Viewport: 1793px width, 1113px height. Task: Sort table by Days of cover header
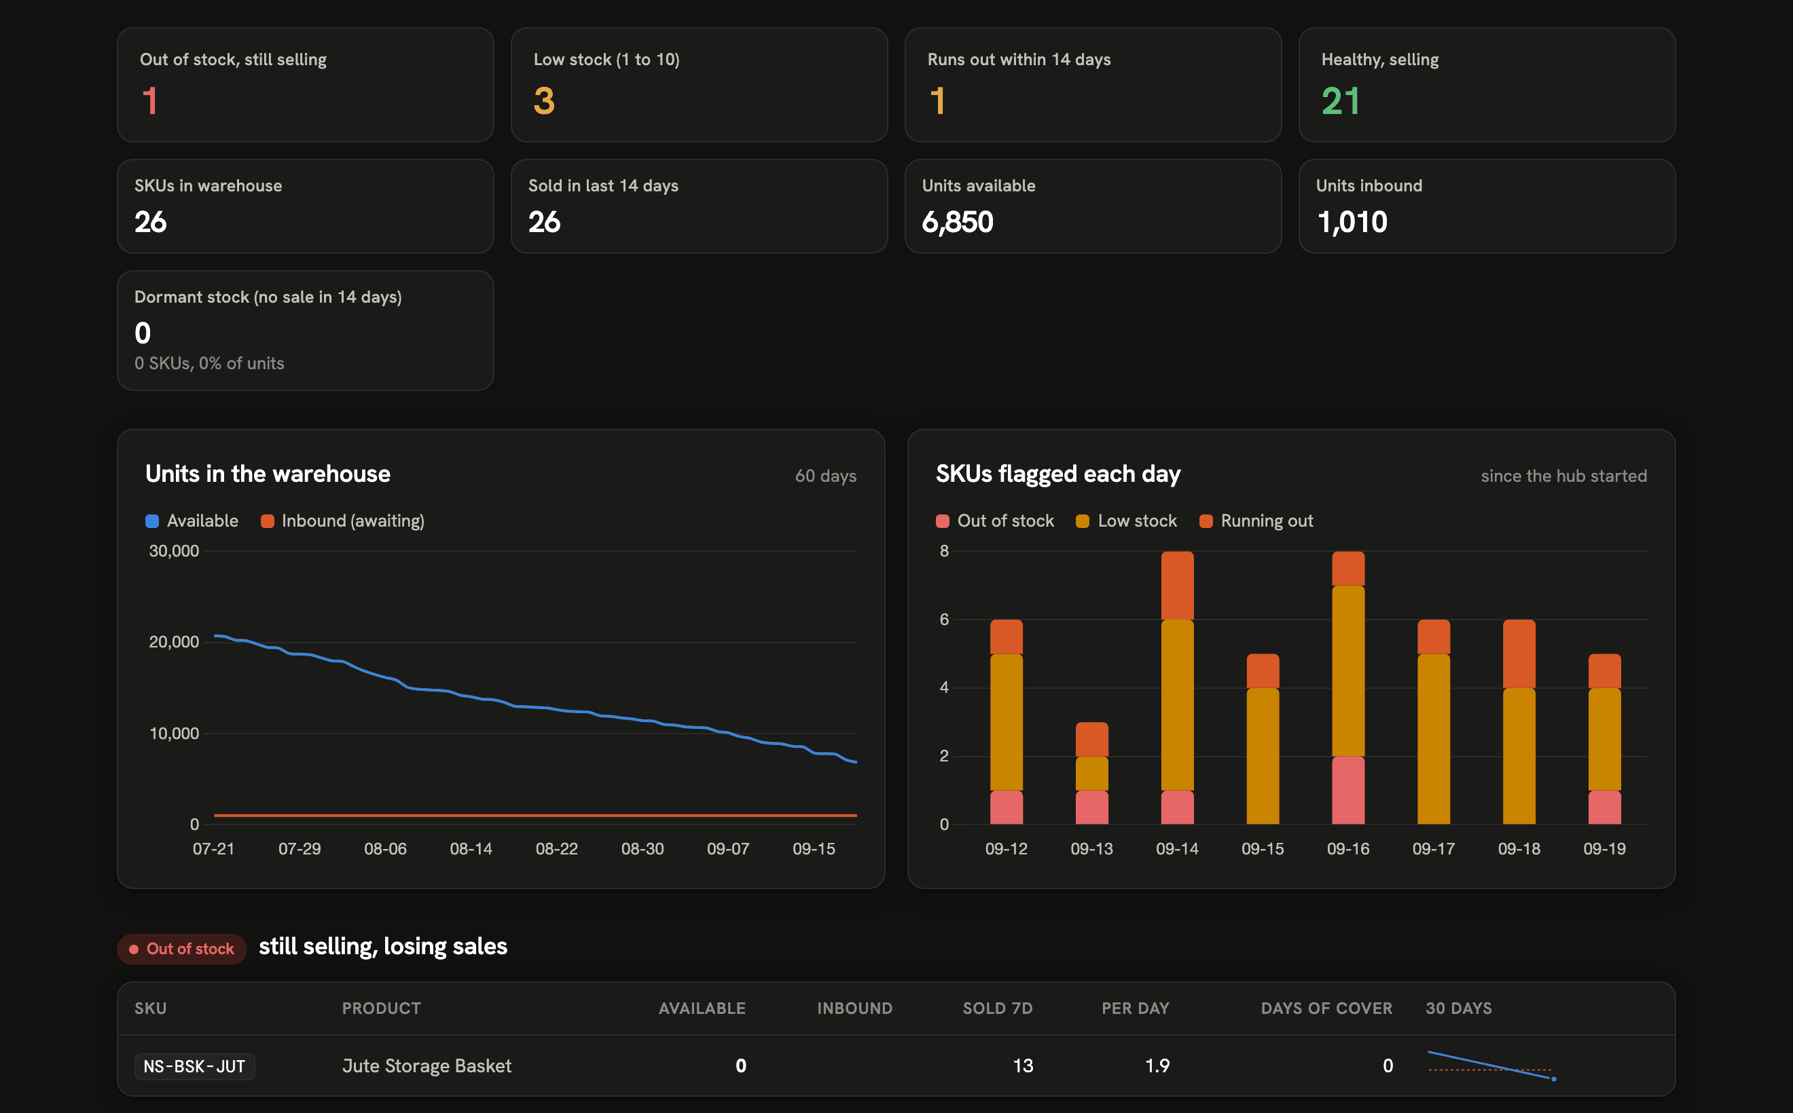[1326, 1008]
